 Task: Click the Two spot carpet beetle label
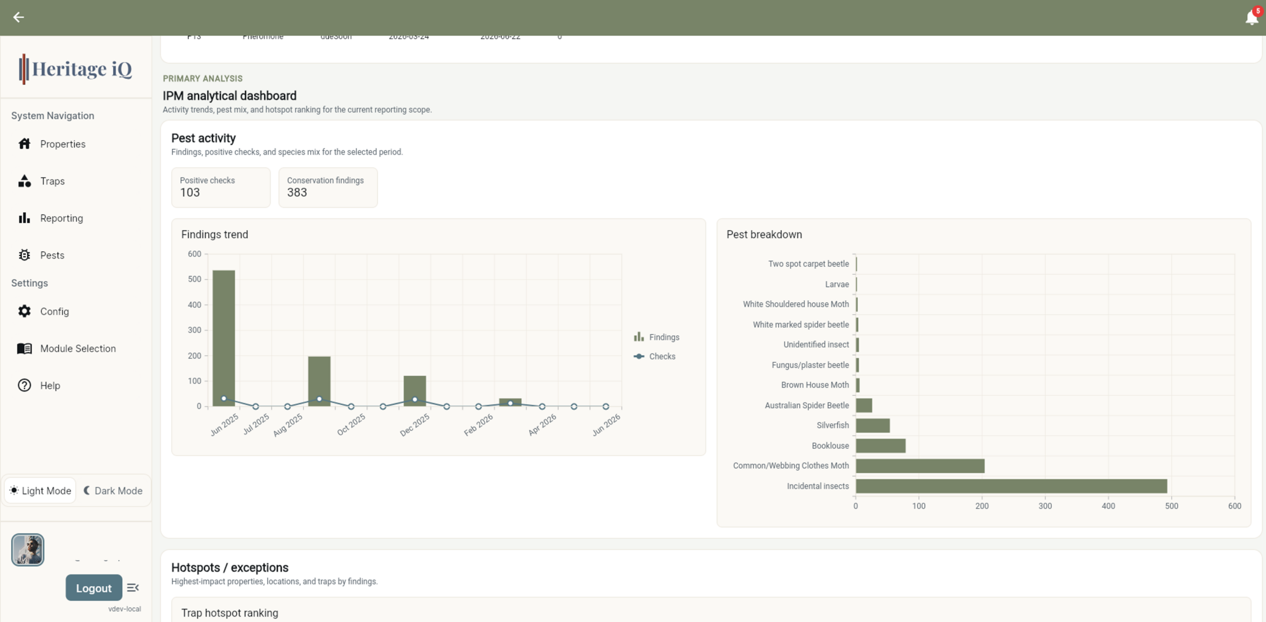[x=809, y=264]
